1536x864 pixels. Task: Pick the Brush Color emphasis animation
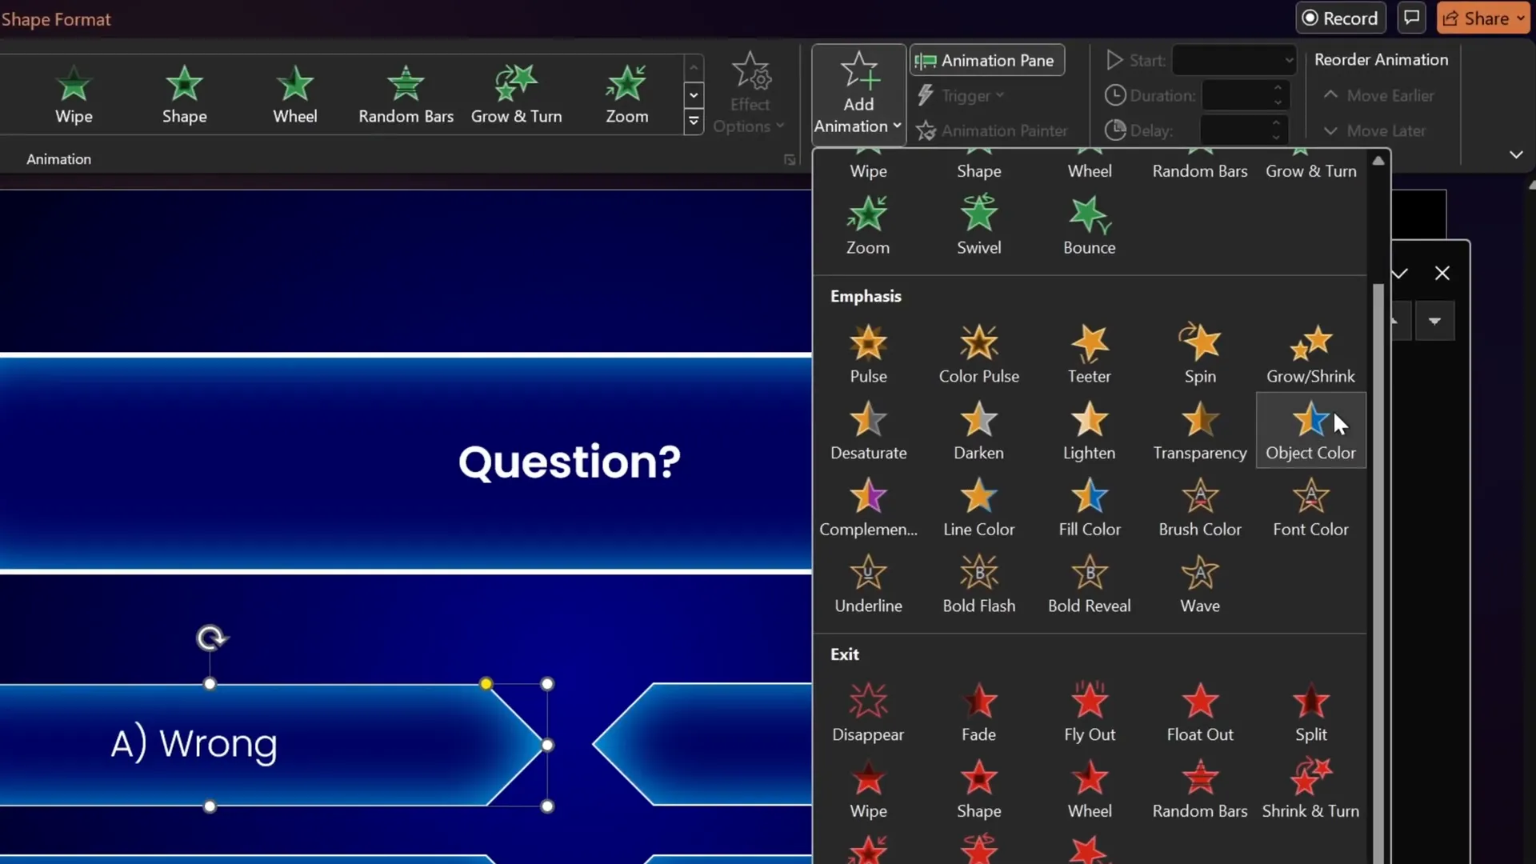point(1200,508)
